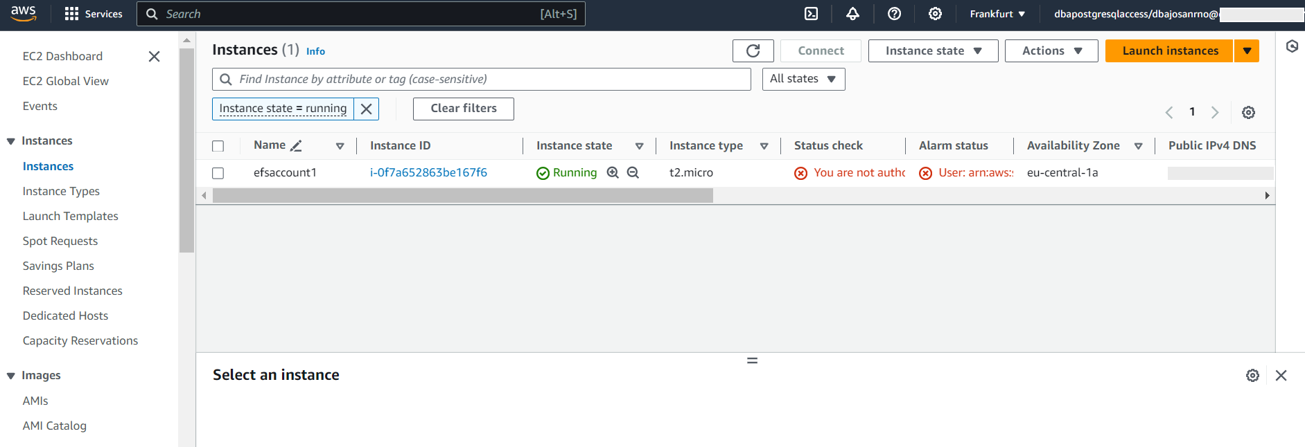Click the Instance state = running filter token
This screenshot has width=1305, height=447.
(283, 109)
